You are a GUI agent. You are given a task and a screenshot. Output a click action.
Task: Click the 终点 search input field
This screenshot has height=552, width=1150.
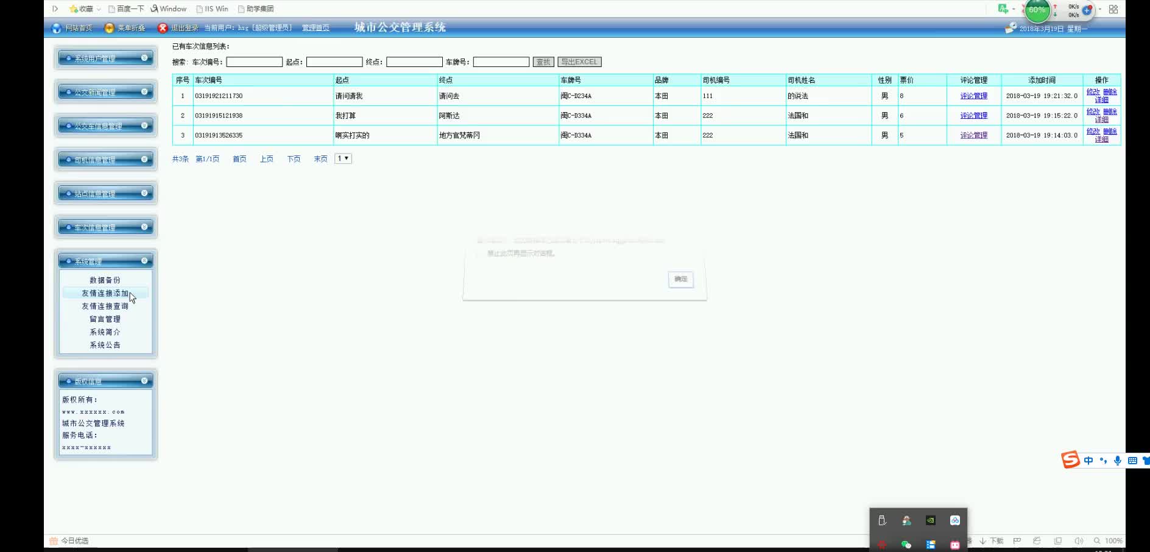click(x=414, y=62)
